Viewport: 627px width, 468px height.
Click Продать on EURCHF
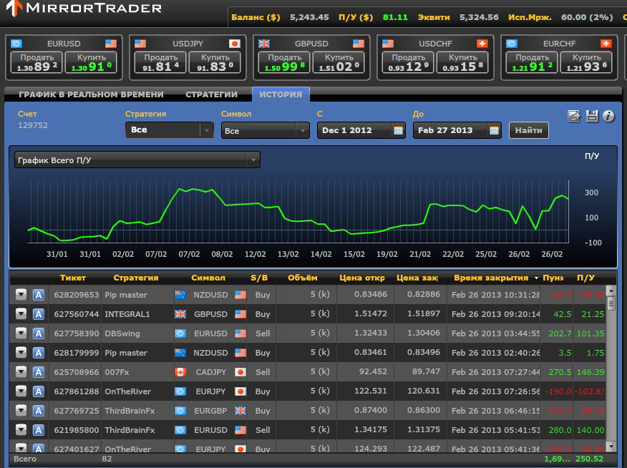point(533,62)
